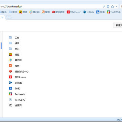
Task: Click the 腾讯网 icon in bookmark list
Action: 11,60
